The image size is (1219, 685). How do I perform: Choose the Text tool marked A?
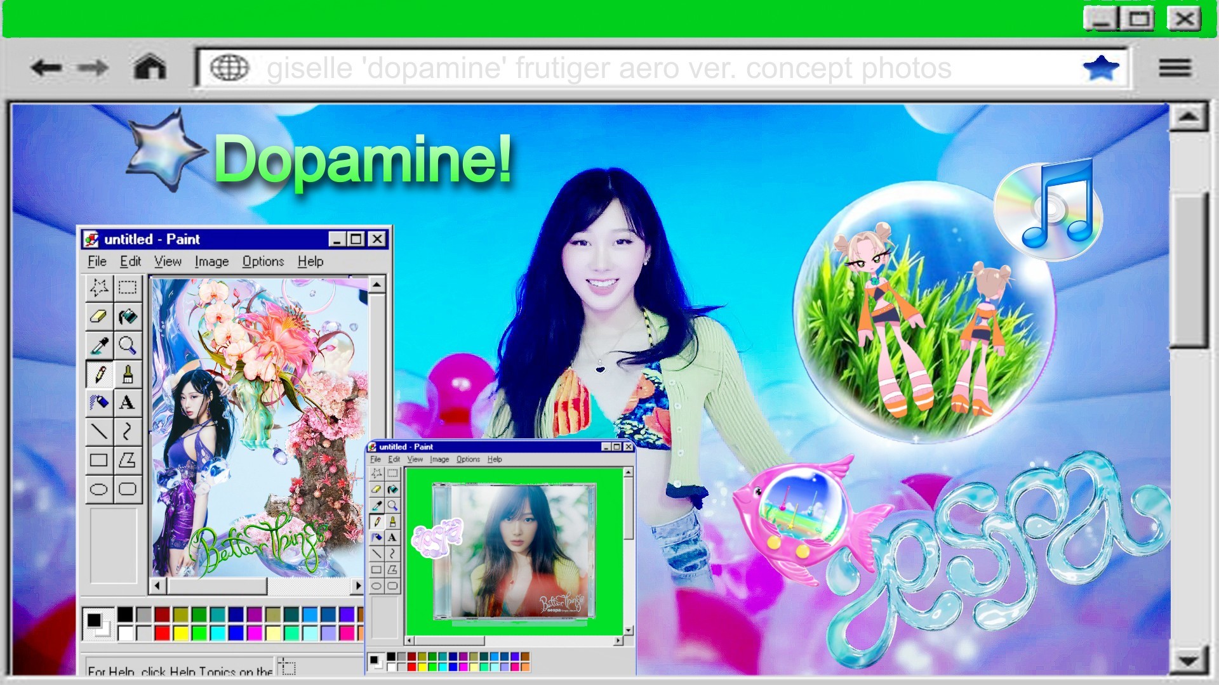127,403
